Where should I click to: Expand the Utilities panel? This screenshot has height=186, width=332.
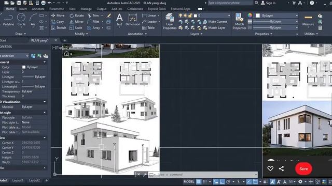click(x=311, y=34)
